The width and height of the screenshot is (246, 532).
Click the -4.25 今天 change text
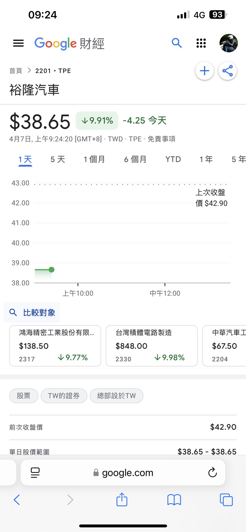[144, 120]
